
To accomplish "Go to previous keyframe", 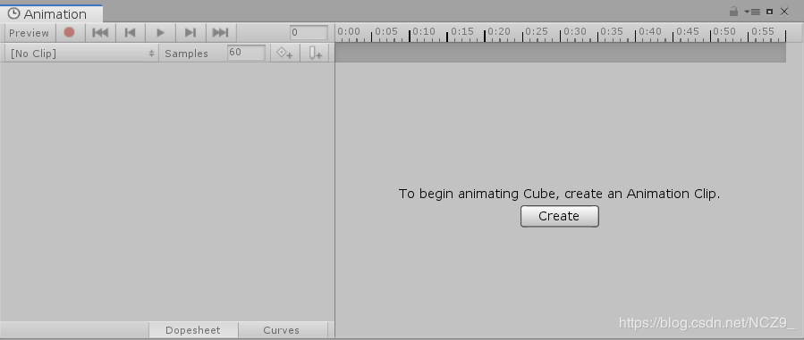I will point(131,33).
